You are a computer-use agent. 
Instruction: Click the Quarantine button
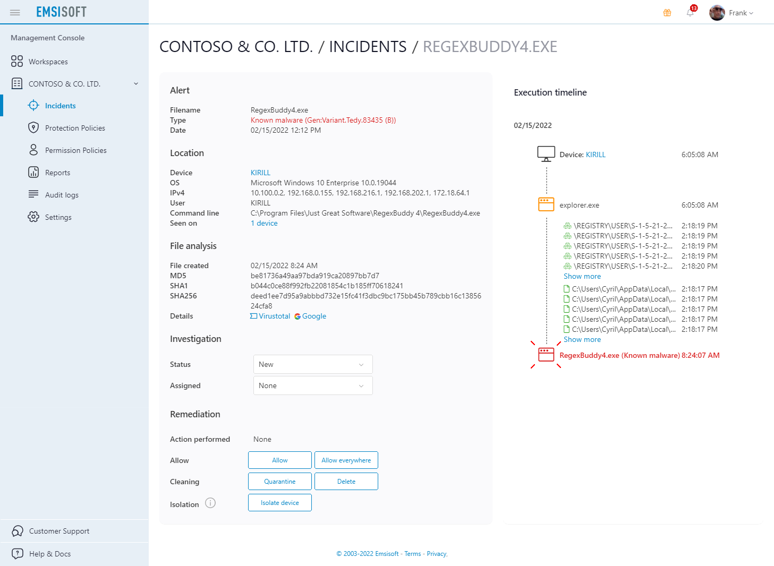(x=280, y=482)
